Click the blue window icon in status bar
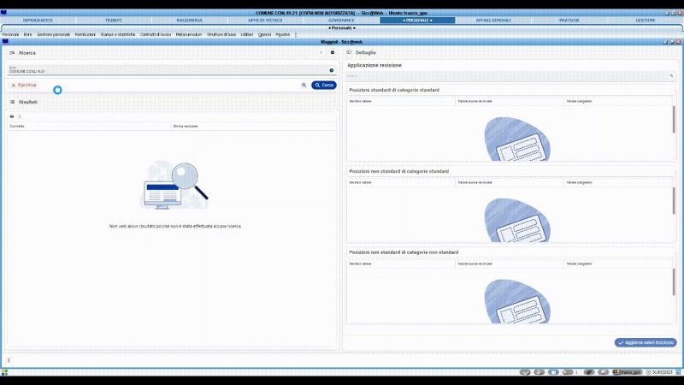This screenshot has width=684, height=385. point(553,372)
